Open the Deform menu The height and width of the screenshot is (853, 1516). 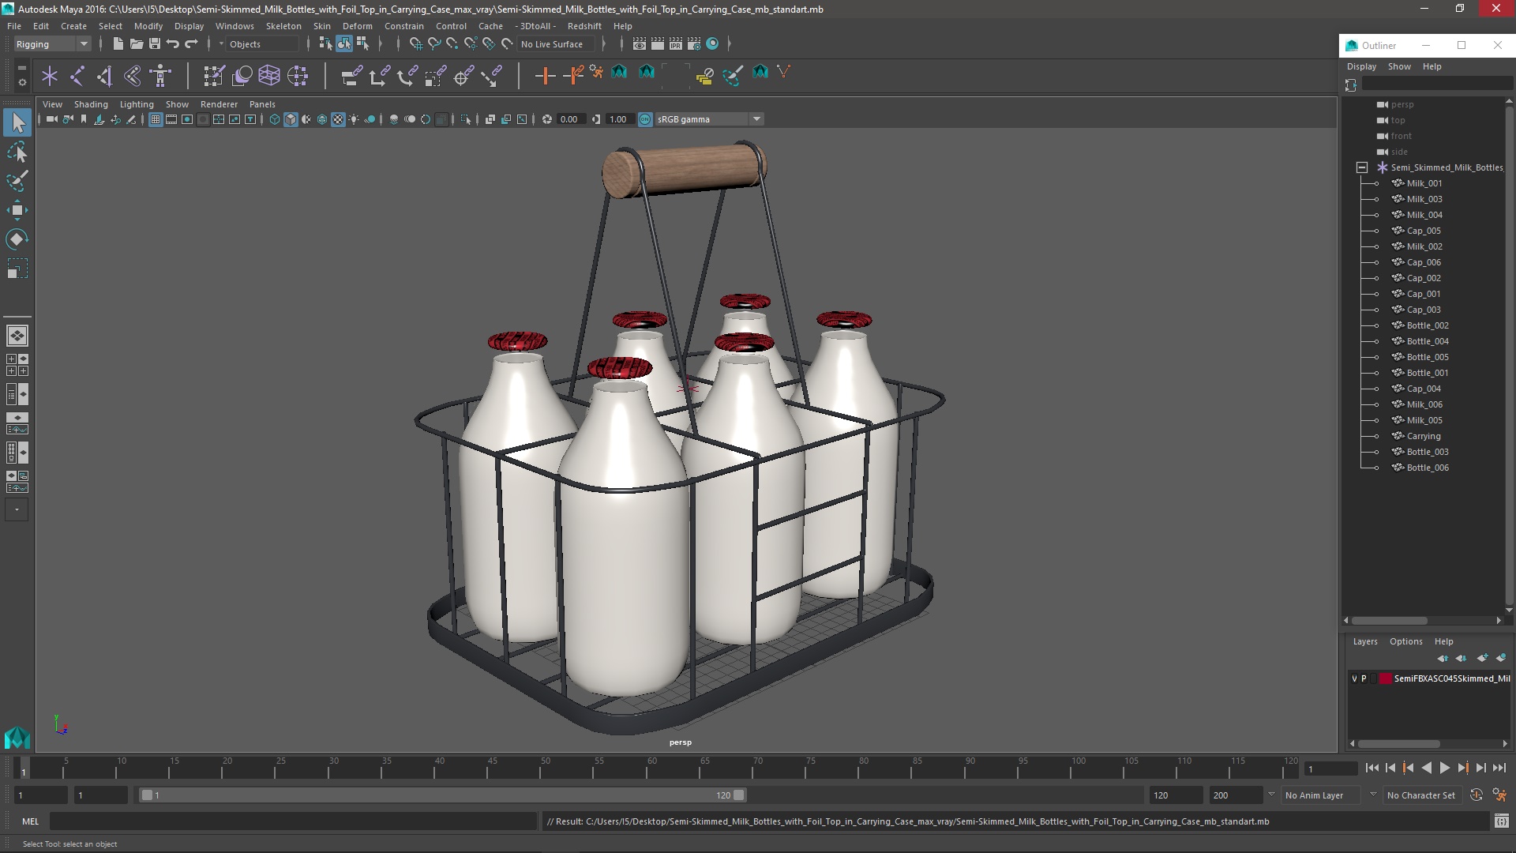click(357, 26)
